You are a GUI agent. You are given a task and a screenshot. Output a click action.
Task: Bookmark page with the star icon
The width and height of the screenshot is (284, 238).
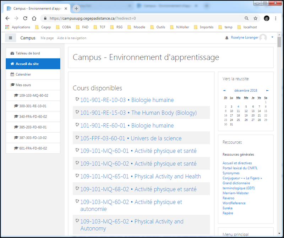(255, 18)
